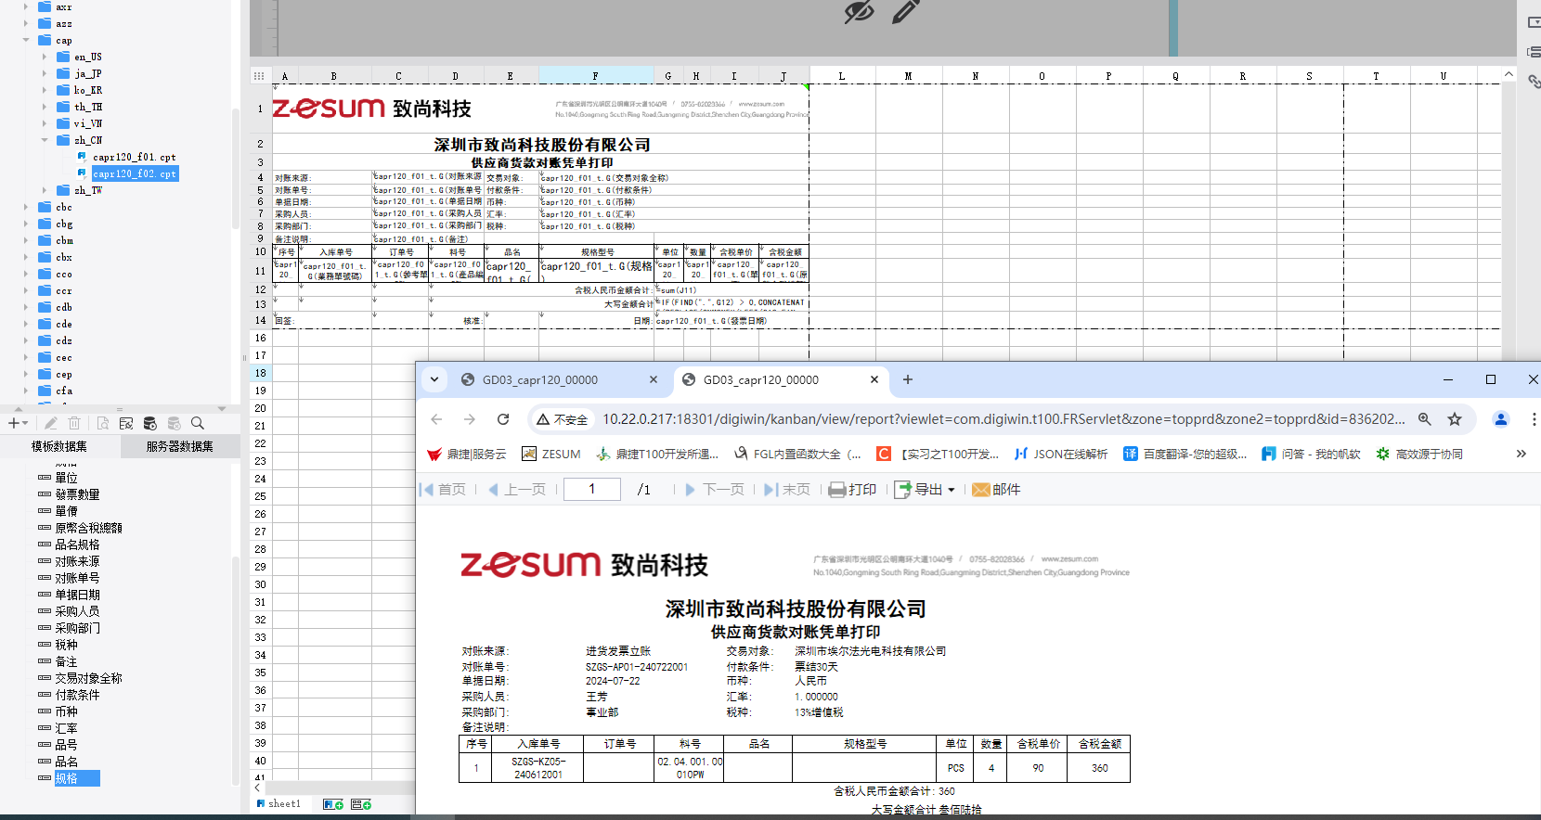
Task: Open a new browser tab
Action: coord(908,379)
